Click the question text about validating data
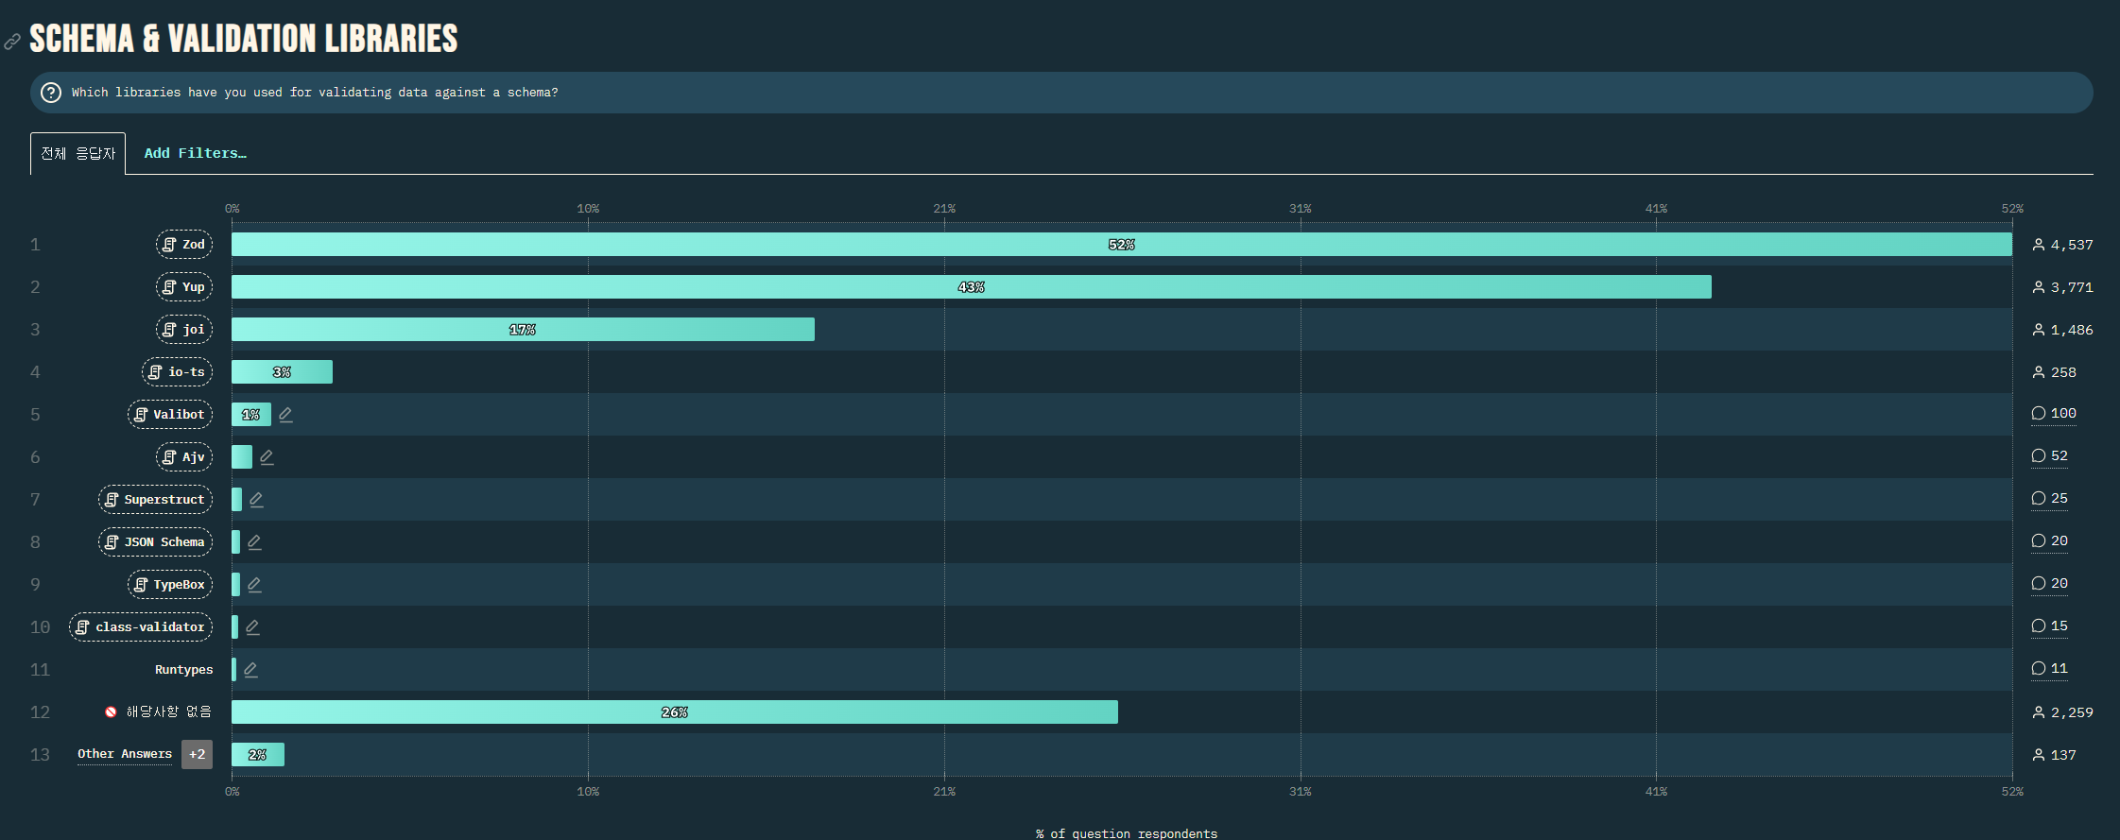 (x=315, y=93)
